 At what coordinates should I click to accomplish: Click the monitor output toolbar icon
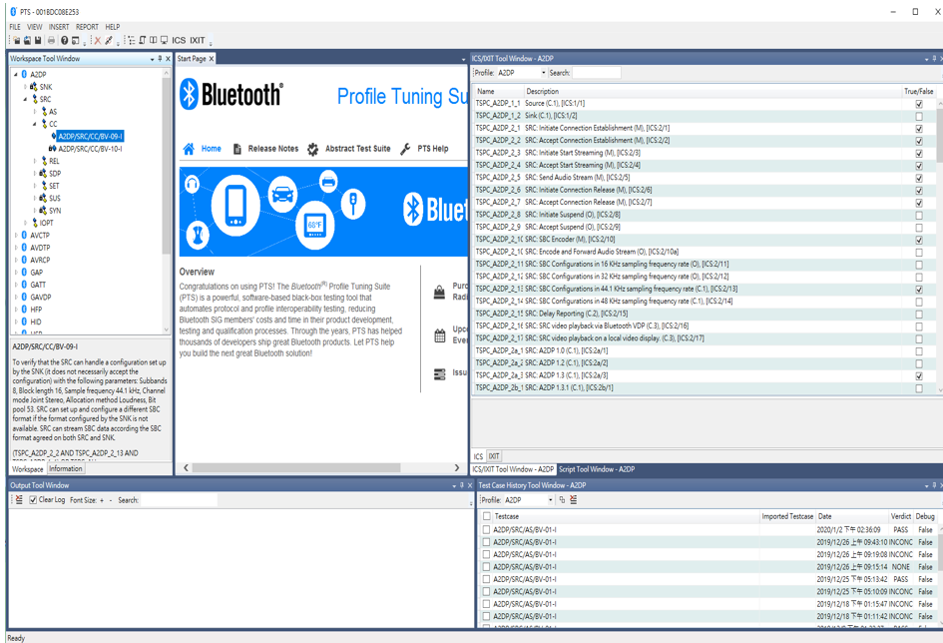(165, 40)
